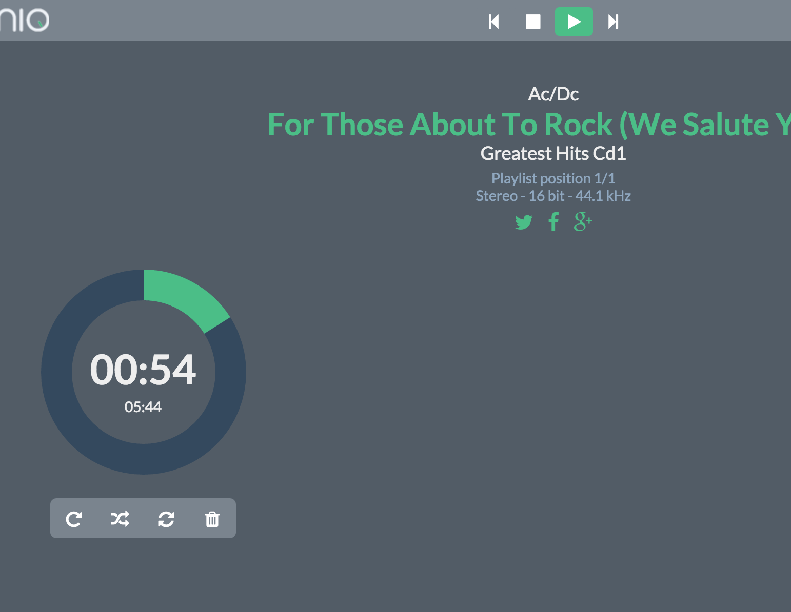Click the artist name Ac/Dc
The width and height of the screenshot is (791, 612).
click(553, 94)
